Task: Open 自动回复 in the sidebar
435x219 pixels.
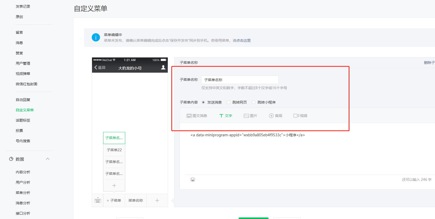Action: (x=23, y=100)
